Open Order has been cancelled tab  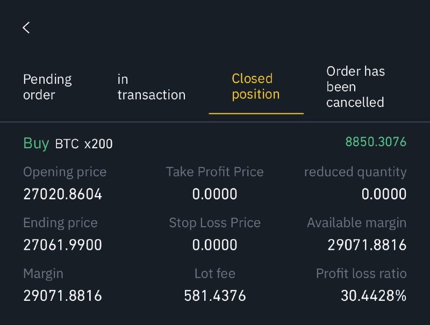tap(355, 86)
